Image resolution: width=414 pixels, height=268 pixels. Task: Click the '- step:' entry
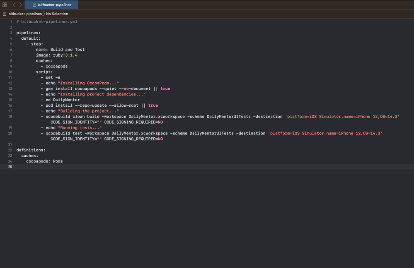click(34, 44)
